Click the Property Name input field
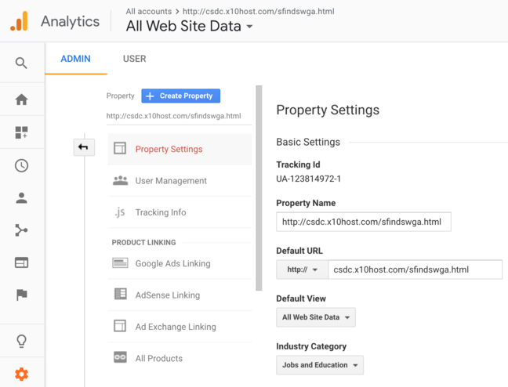508x387 pixels. (363, 222)
